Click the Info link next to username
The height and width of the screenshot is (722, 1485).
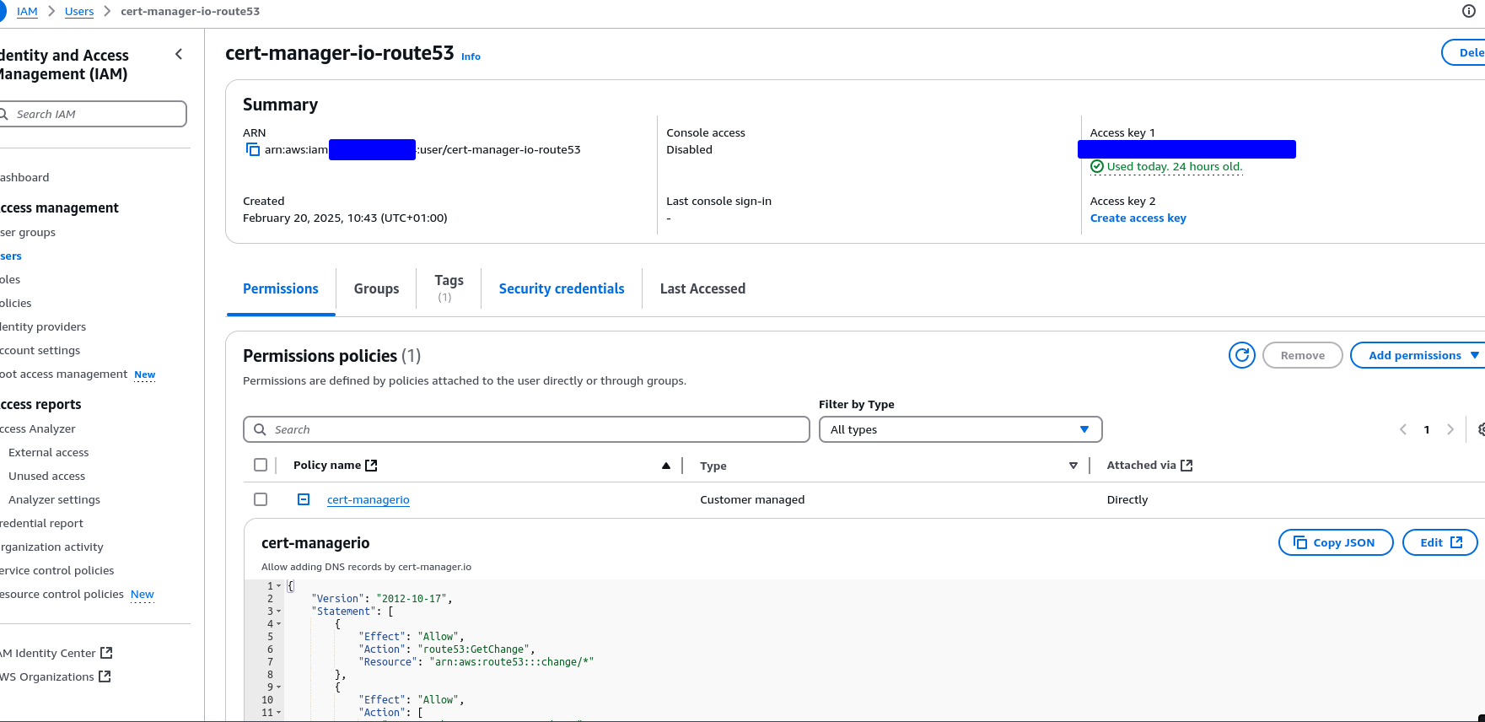[x=471, y=57]
